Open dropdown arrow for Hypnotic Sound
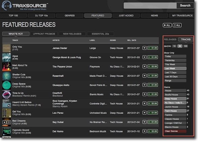Viewport: 198px width, 142px height. click(x=145, y=131)
